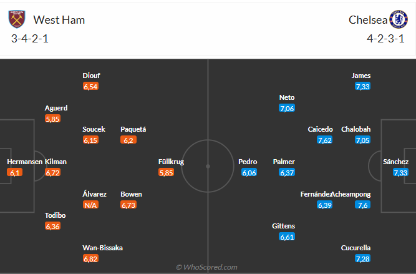This screenshot has width=416, height=274.
Task: Select goalkeeper Sánchez
Action: tap(396, 162)
